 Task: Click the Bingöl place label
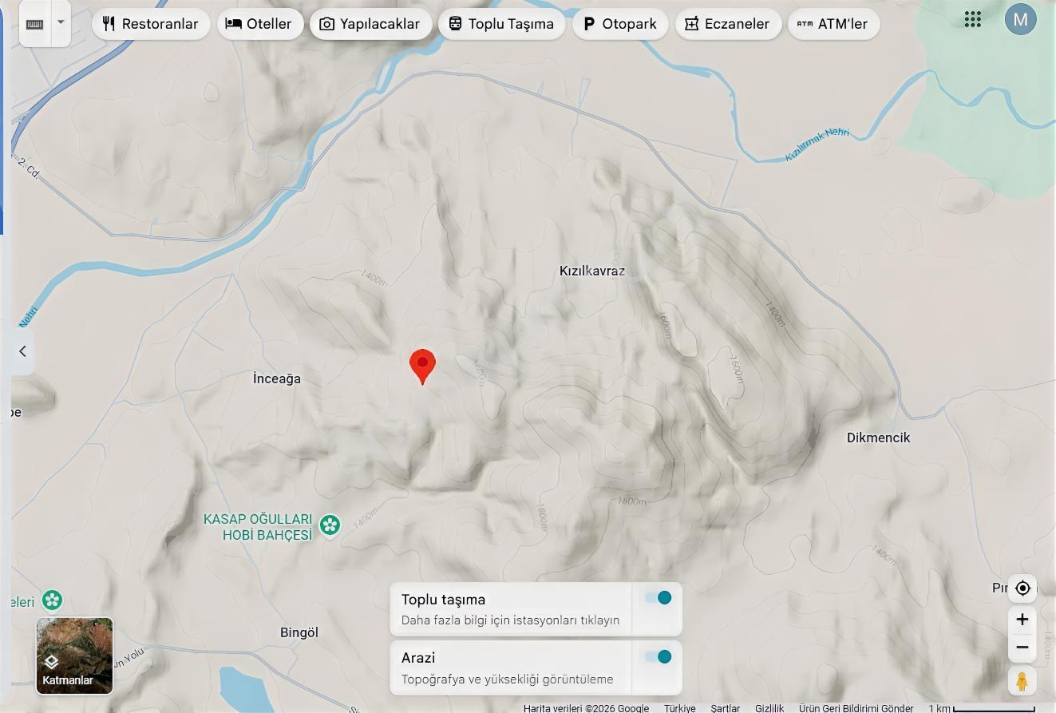(x=299, y=632)
